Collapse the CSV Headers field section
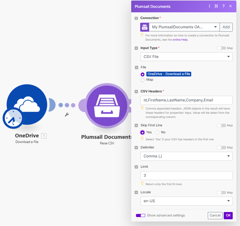 pyautogui.click(x=136, y=91)
